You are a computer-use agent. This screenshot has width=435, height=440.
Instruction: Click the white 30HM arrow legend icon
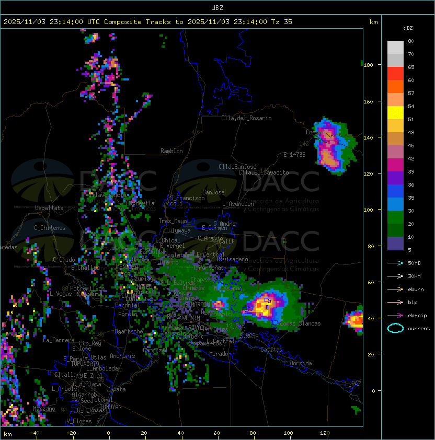[395, 276]
